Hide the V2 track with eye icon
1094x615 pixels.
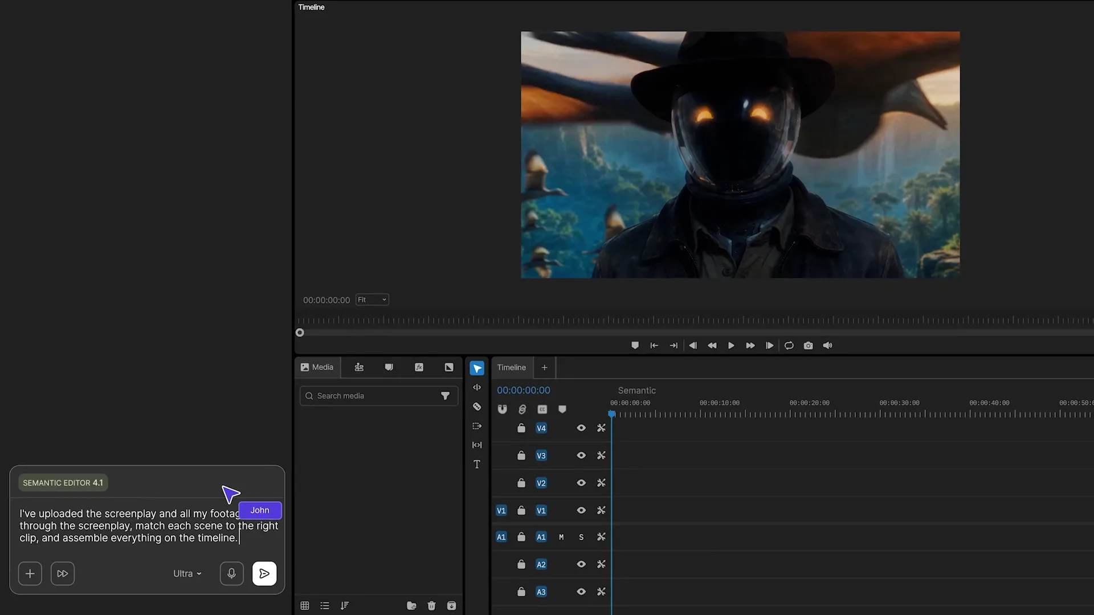click(x=581, y=483)
